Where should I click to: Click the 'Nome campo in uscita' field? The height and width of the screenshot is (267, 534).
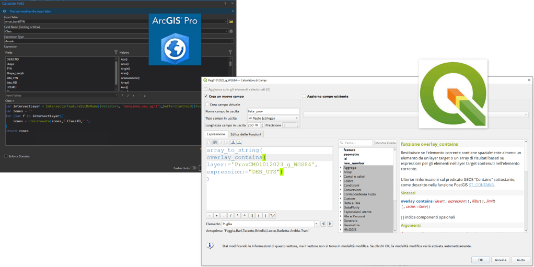(x=274, y=111)
